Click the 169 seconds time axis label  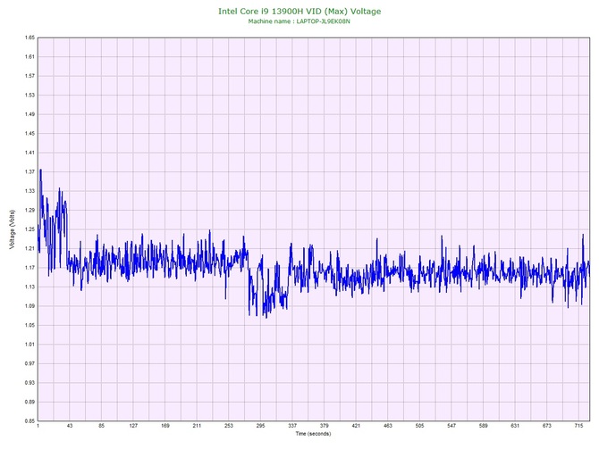click(x=165, y=426)
